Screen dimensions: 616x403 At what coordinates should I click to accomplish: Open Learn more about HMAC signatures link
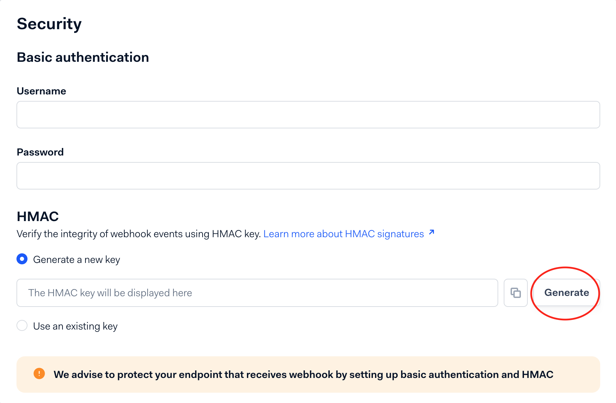pos(343,234)
